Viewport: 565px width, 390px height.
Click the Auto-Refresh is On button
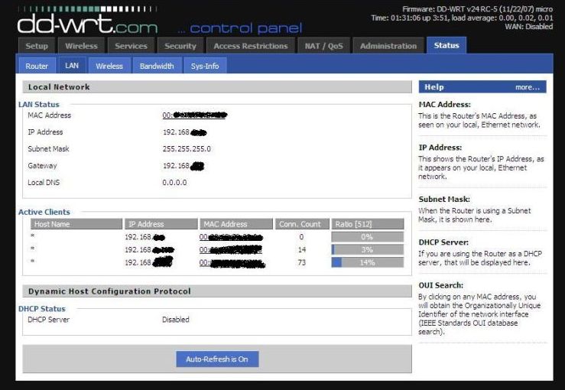click(217, 359)
